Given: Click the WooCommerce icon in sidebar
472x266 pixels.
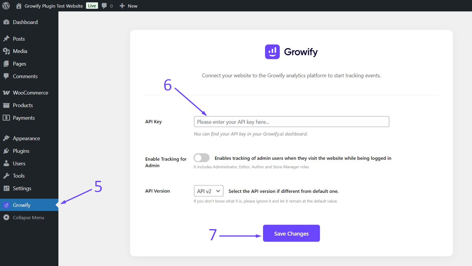Looking at the screenshot, I should click(6, 93).
